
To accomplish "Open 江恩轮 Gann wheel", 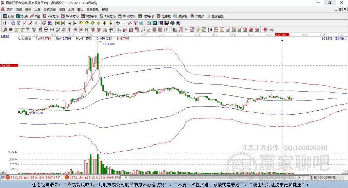I will 164,16.
